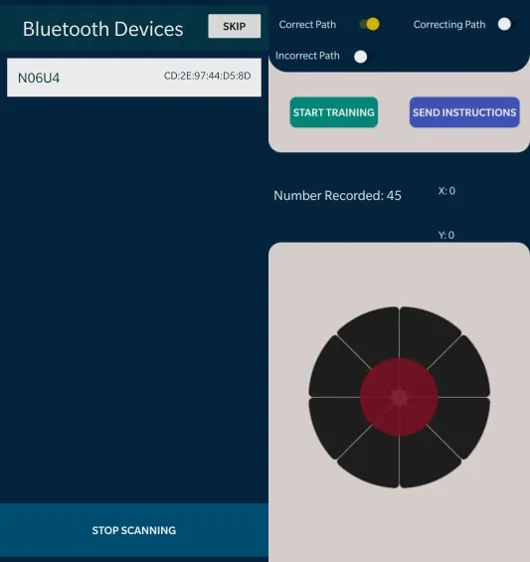Viewport: 530px width, 562px height.
Task: Click the Bluetooth Devices header title
Action: pyautogui.click(x=102, y=29)
